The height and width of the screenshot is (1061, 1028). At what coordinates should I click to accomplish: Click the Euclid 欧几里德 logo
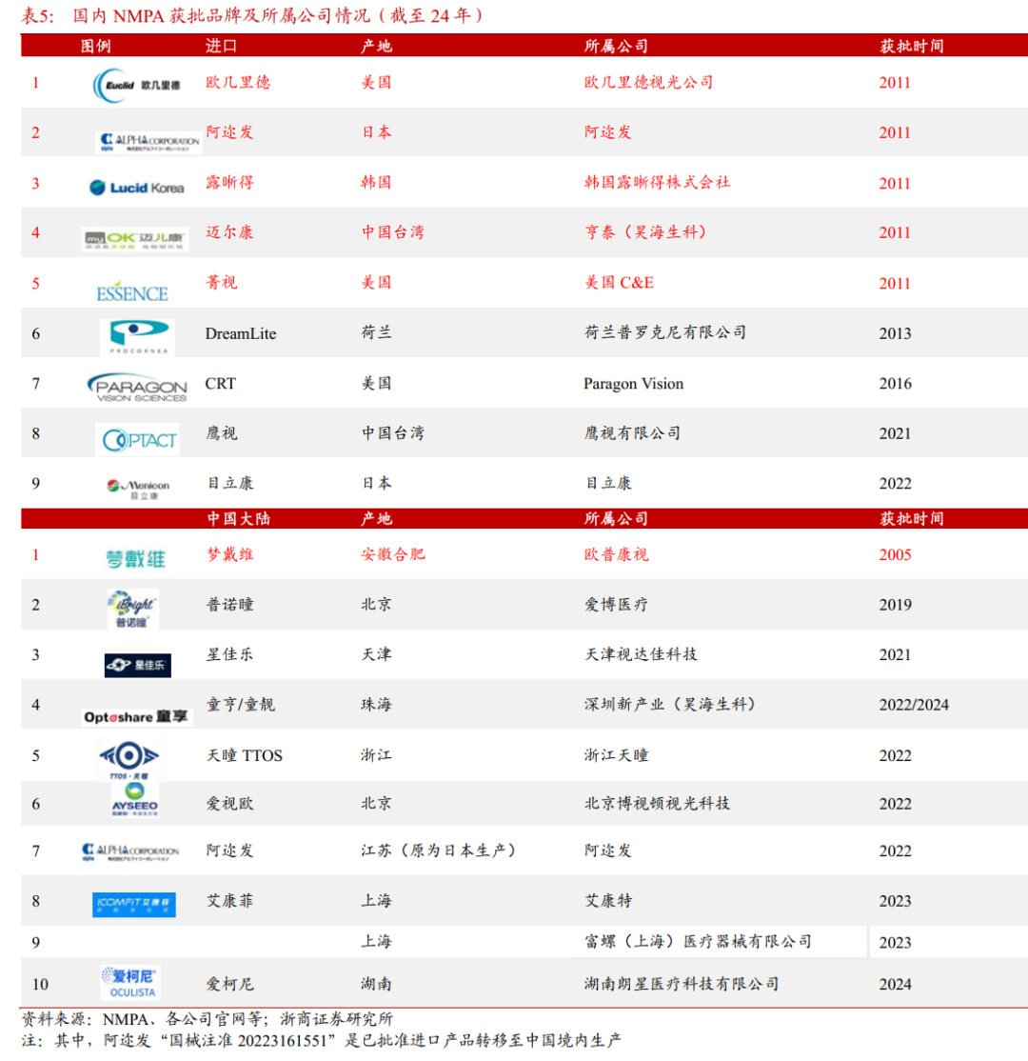[137, 86]
